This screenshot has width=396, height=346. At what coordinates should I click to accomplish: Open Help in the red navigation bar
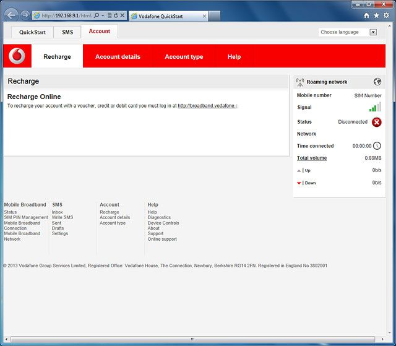[234, 56]
